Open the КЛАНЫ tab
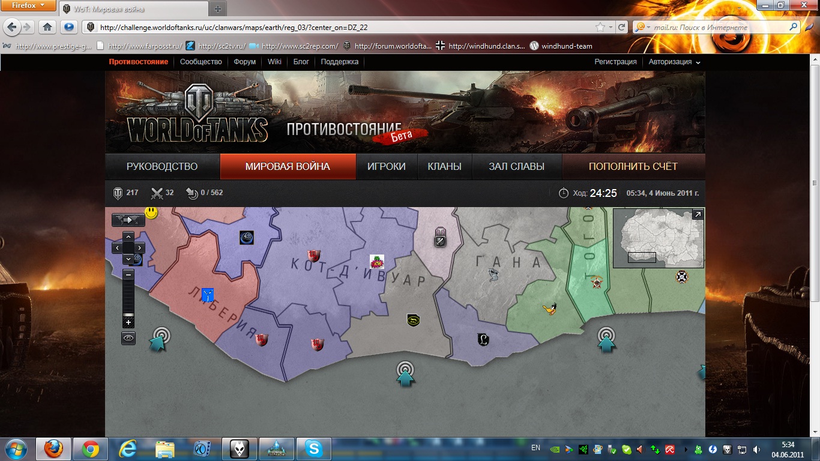Viewport: 820px width, 461px height. 444,166
